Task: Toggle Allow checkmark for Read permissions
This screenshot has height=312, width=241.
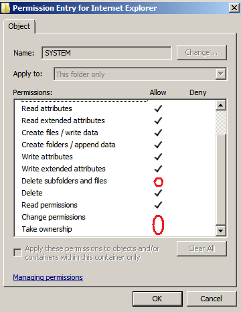Action: (158, 205)
